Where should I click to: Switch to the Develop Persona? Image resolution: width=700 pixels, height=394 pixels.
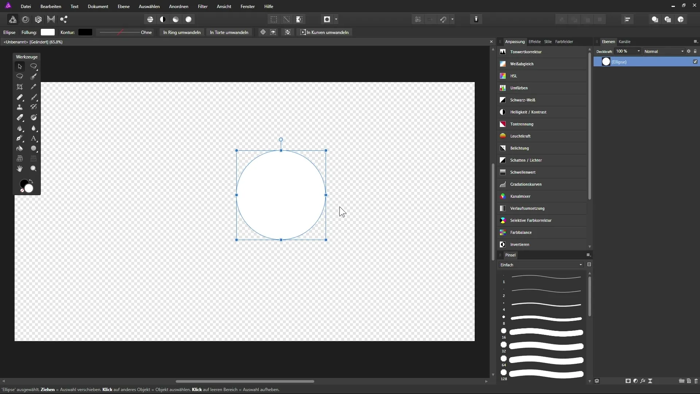tap(38, 19)
